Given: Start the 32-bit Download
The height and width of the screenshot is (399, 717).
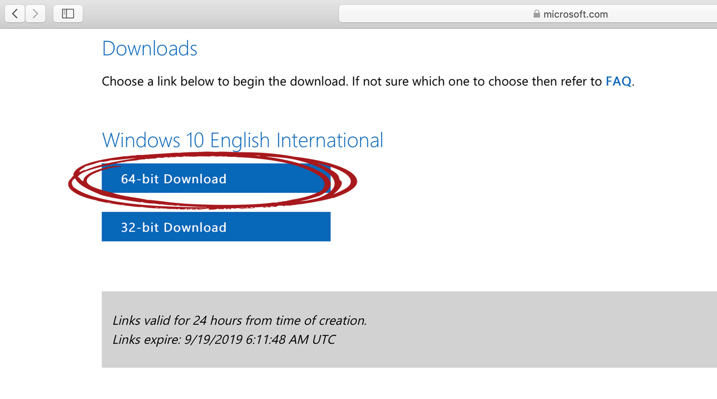Looking at the screenshot, I should point(216,227).
